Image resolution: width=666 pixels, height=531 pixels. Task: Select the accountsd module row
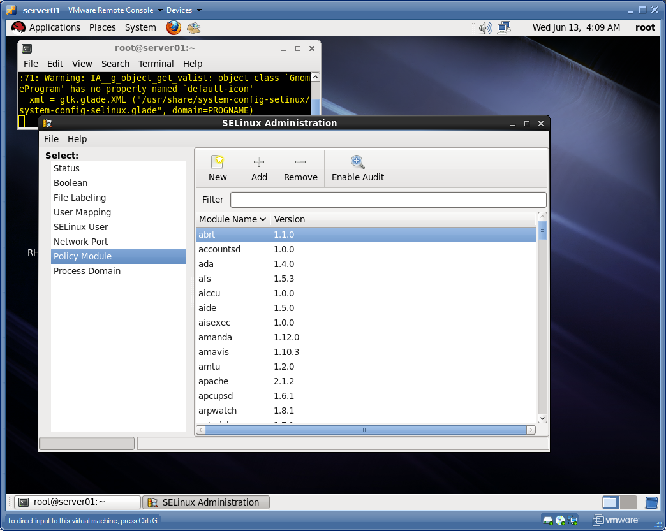[366, 250]
